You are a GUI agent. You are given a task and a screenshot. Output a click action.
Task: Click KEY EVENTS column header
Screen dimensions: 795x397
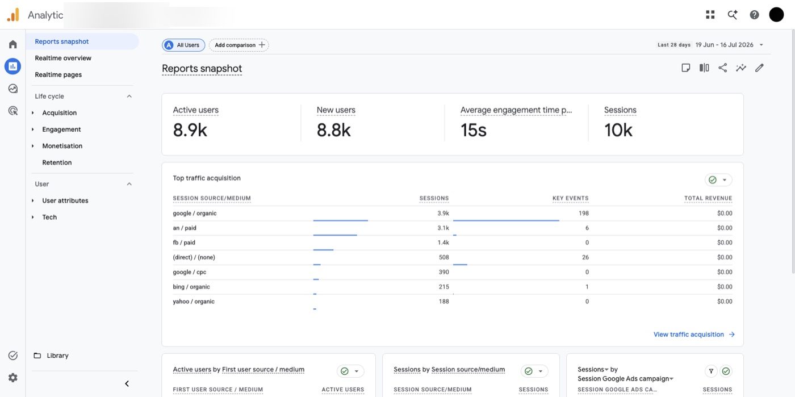(570, 198)
